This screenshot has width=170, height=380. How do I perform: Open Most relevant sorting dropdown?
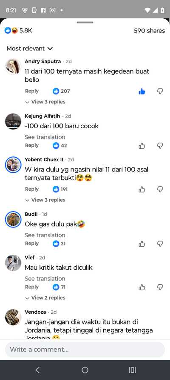29,48
